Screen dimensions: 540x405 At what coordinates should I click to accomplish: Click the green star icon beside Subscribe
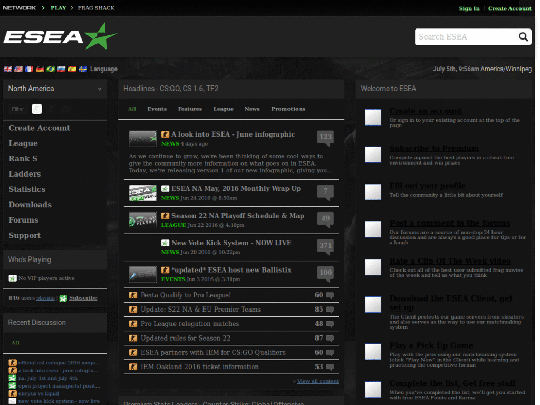pos(62,297)
